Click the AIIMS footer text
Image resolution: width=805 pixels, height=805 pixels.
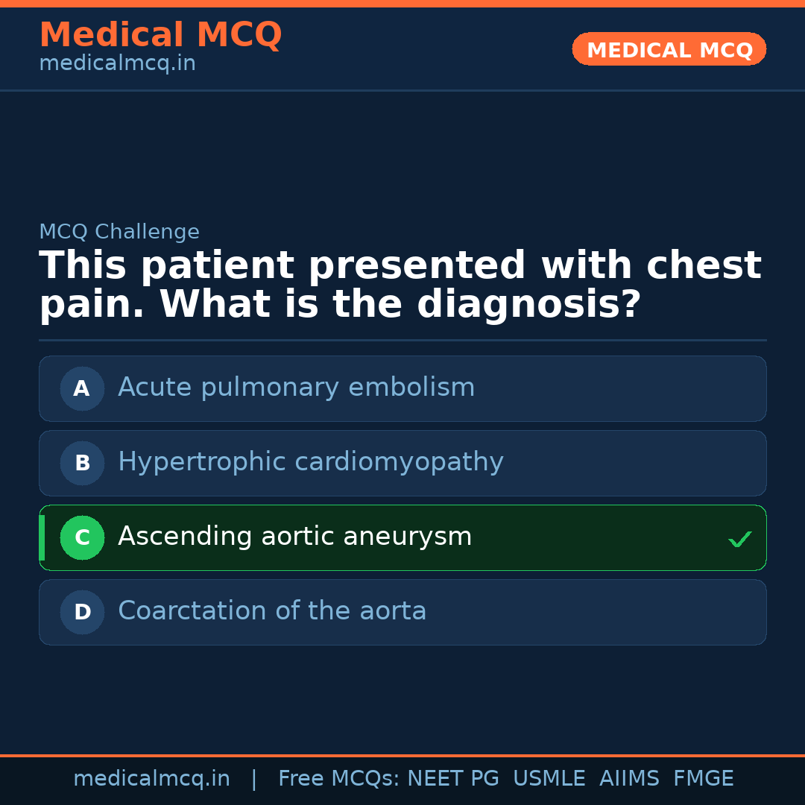click(629, 779)
